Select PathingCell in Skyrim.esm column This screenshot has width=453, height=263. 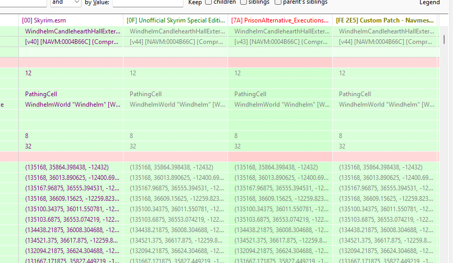click(71, 94)
